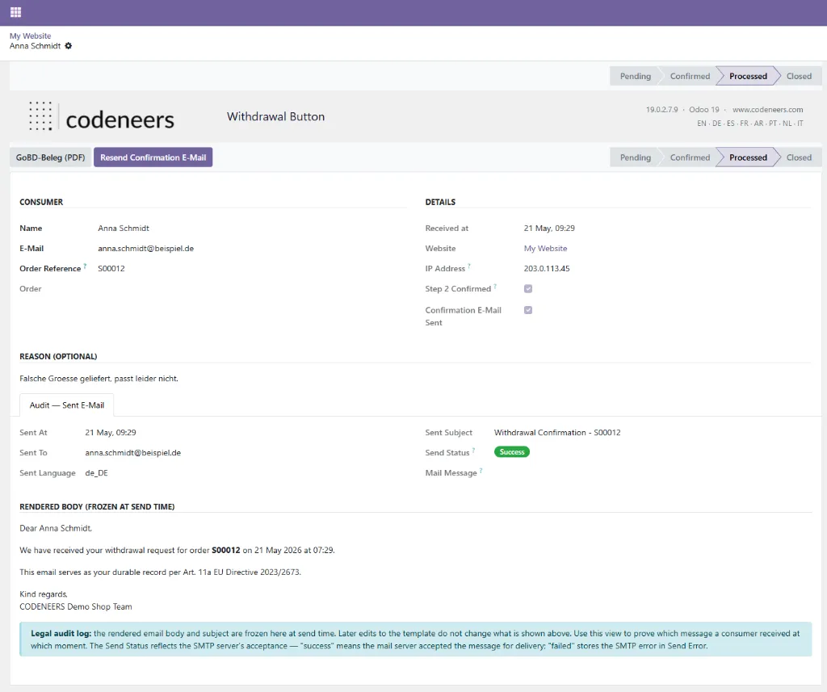Viewport: 827px width, 692px height.
Task: Set Processed in the lower status bar
Action: tap(748, 157)
